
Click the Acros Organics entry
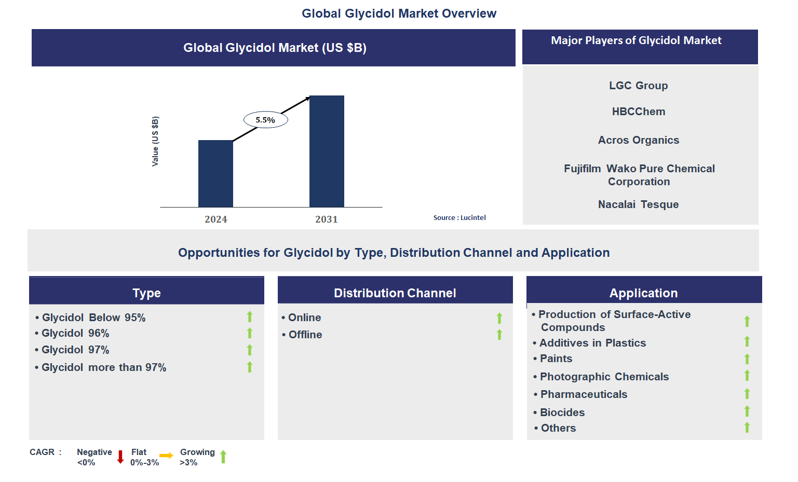638,140
